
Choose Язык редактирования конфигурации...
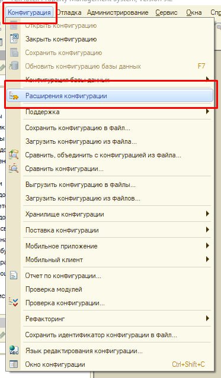coord(84,351)
